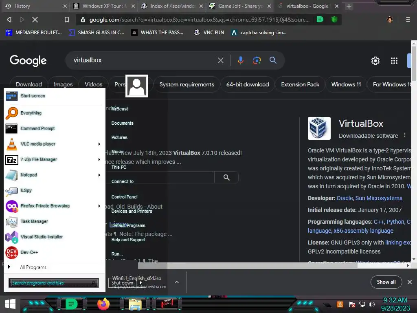This screenshot has height=313, width=417.
Task: Switch to Index of /isos tab
Action: click(172, 6)
